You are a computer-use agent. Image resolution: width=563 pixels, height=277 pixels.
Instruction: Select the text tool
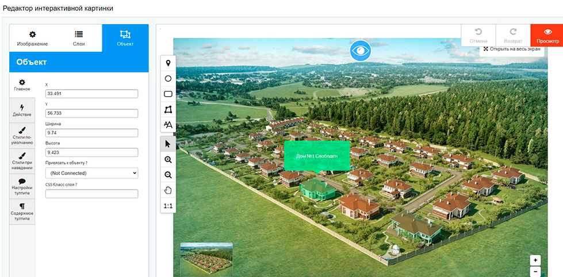tap(168, 124)
